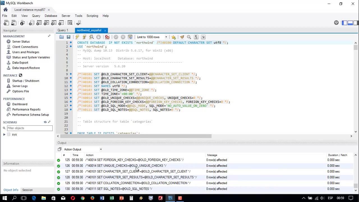Expand the sys schema tree node
Screen dimensions: 359x202
pyautogui.click(x=4, y=134)
